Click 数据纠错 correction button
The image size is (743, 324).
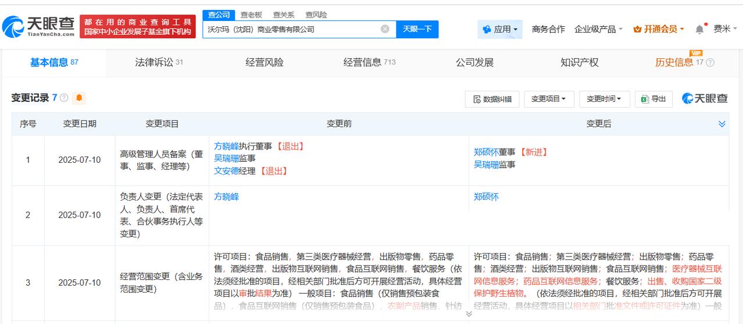(492, 99)
